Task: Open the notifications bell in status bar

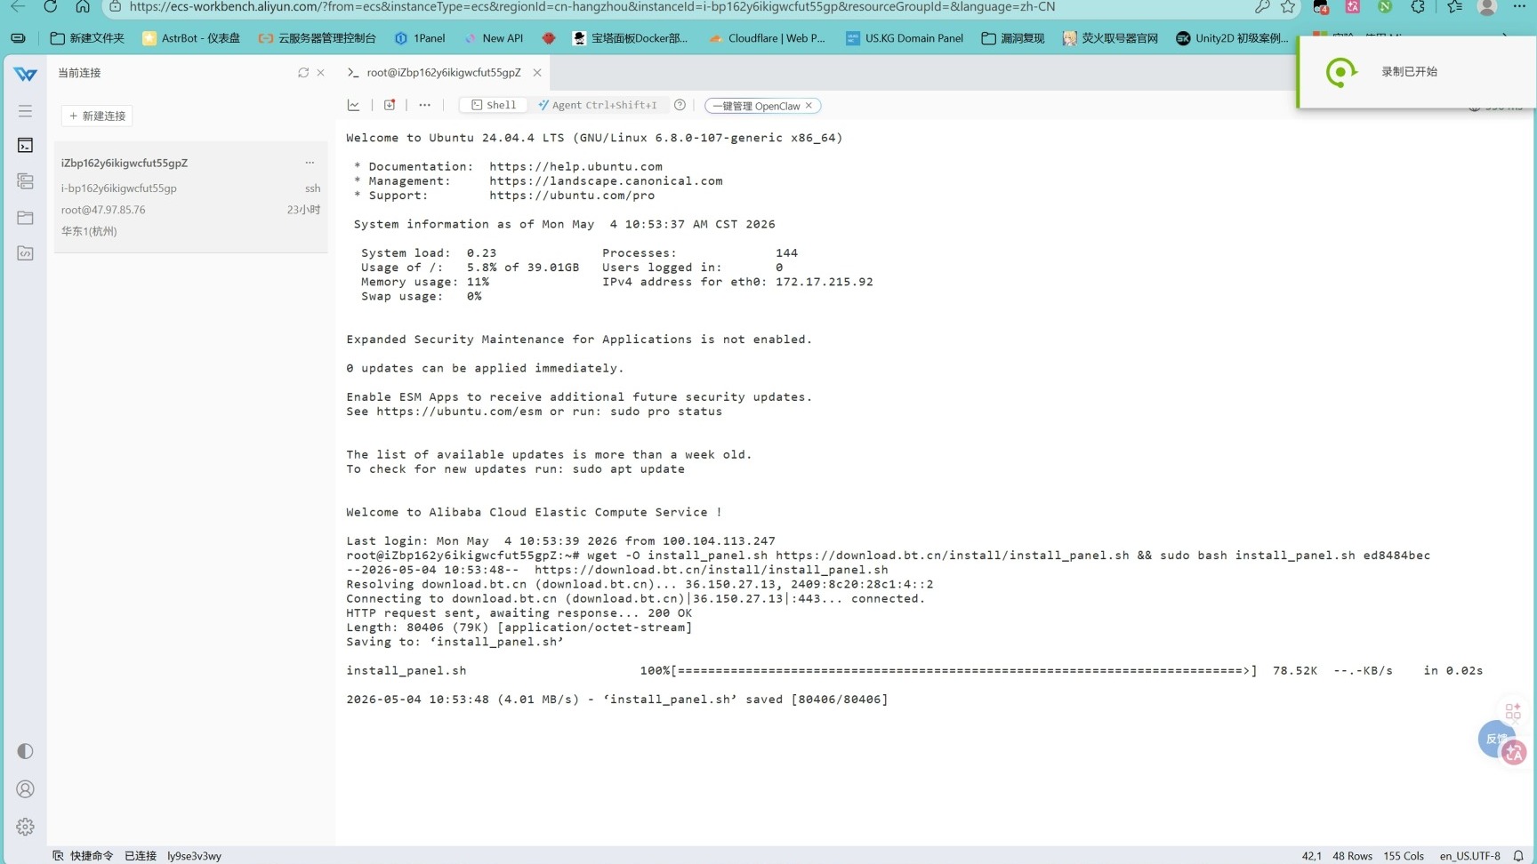Action: [x=1518, y=856]
